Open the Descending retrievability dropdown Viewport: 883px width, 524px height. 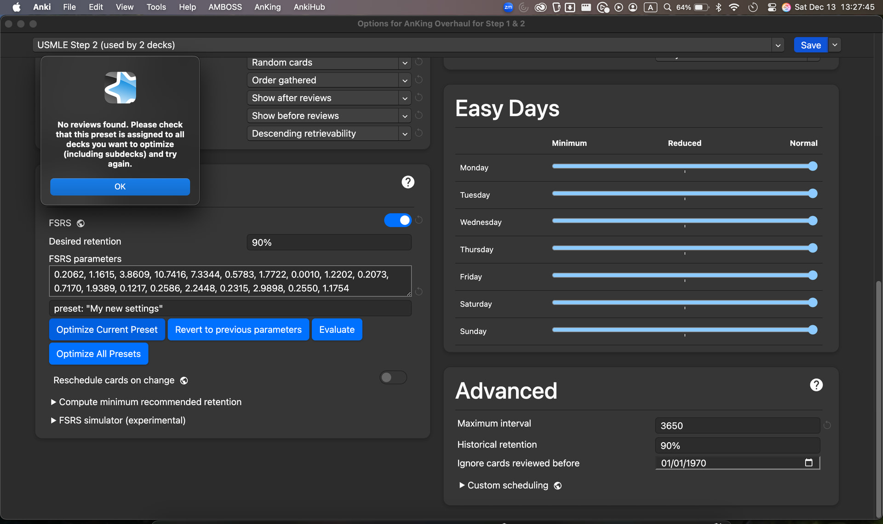(328, 133)
